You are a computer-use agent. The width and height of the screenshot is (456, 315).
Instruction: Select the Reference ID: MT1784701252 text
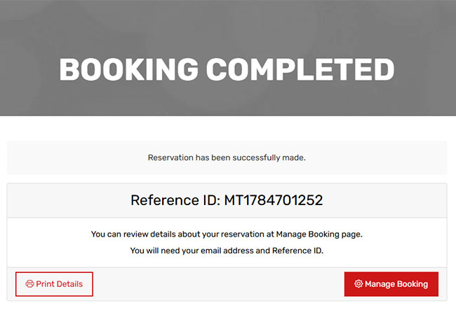pos(227,200)
